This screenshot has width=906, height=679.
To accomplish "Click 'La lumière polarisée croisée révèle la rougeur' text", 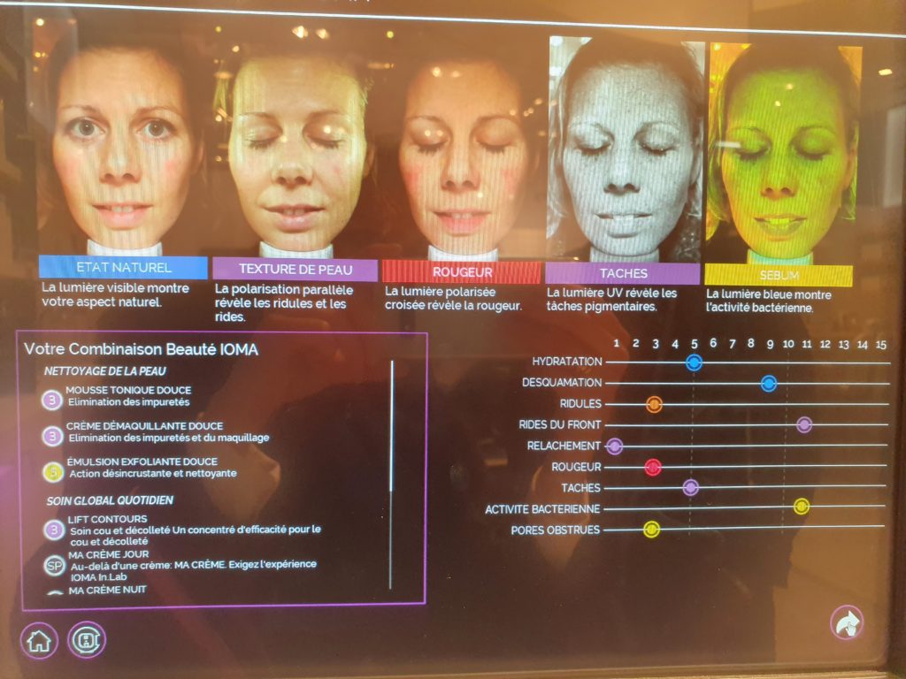I will [x=454, y=299].
